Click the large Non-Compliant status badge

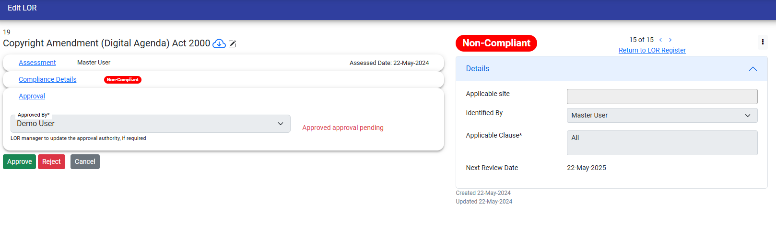point(496,43)
